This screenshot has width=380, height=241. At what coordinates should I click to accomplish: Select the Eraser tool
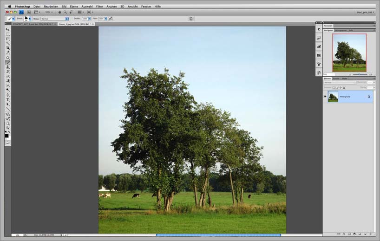coord(8,76)
